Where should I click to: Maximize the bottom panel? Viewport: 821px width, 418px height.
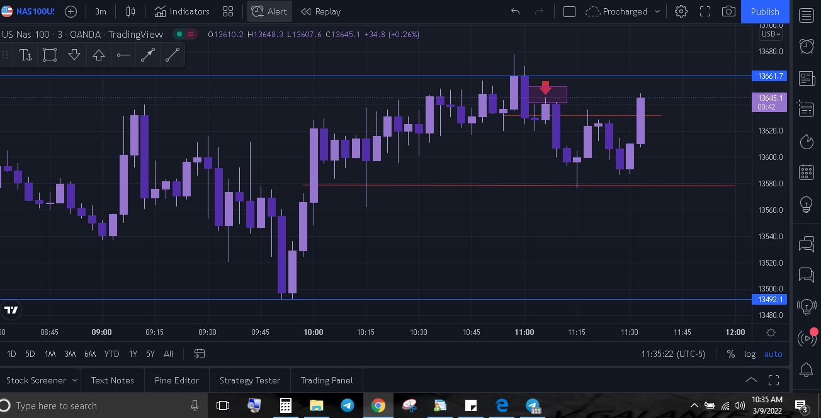(x=774, y=380)
